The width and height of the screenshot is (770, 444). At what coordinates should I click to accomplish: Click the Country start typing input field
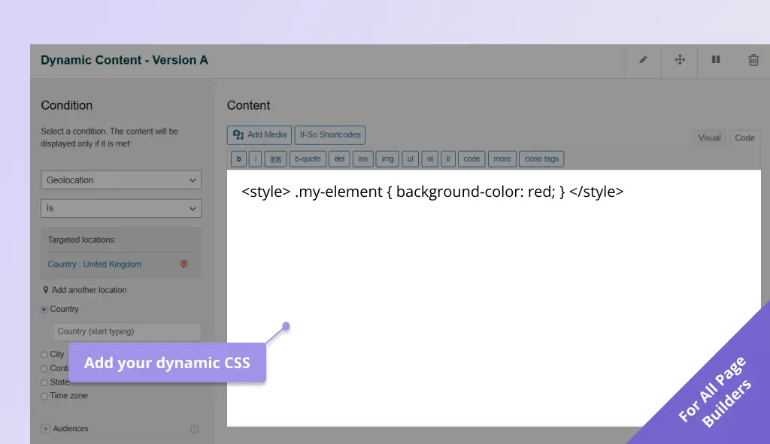coord(126,331)
